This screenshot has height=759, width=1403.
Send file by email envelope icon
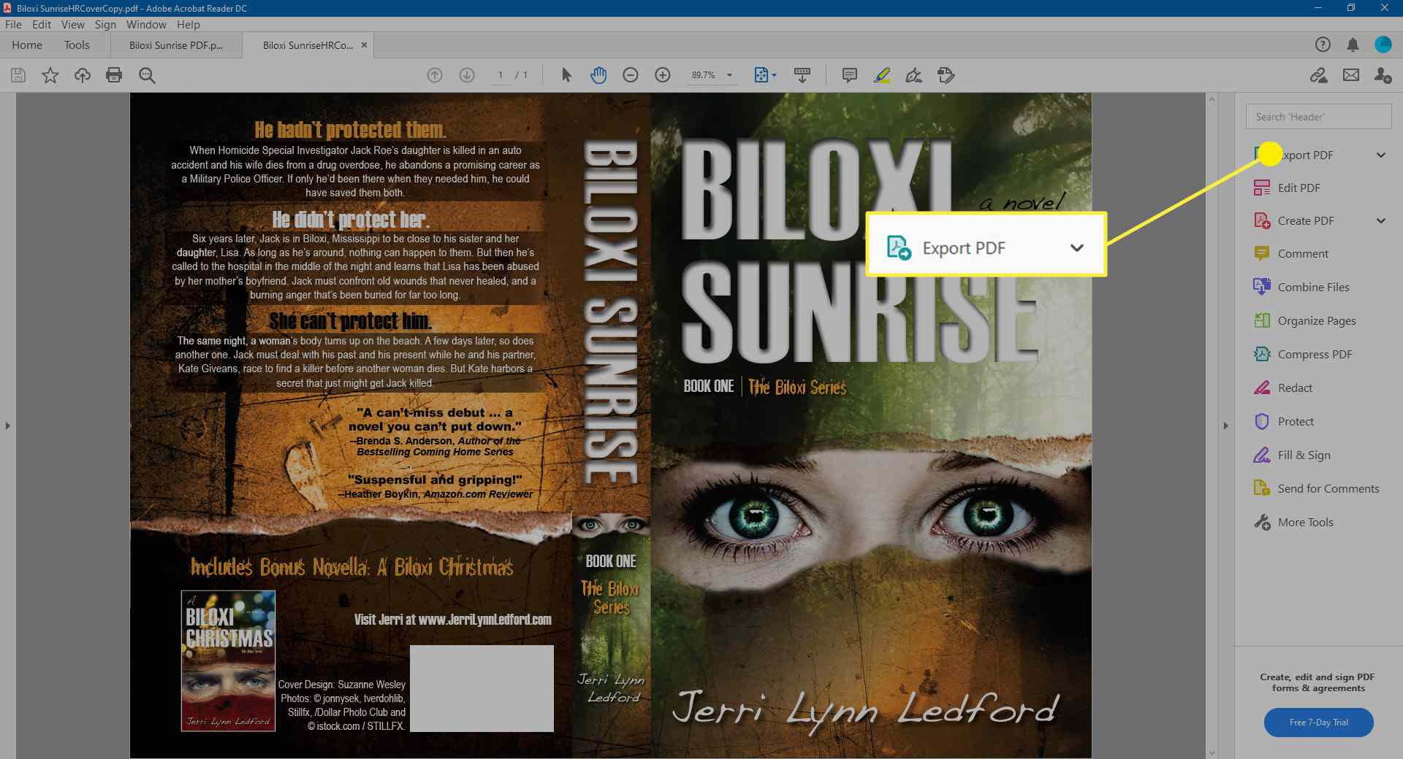tap(1351, 75)
